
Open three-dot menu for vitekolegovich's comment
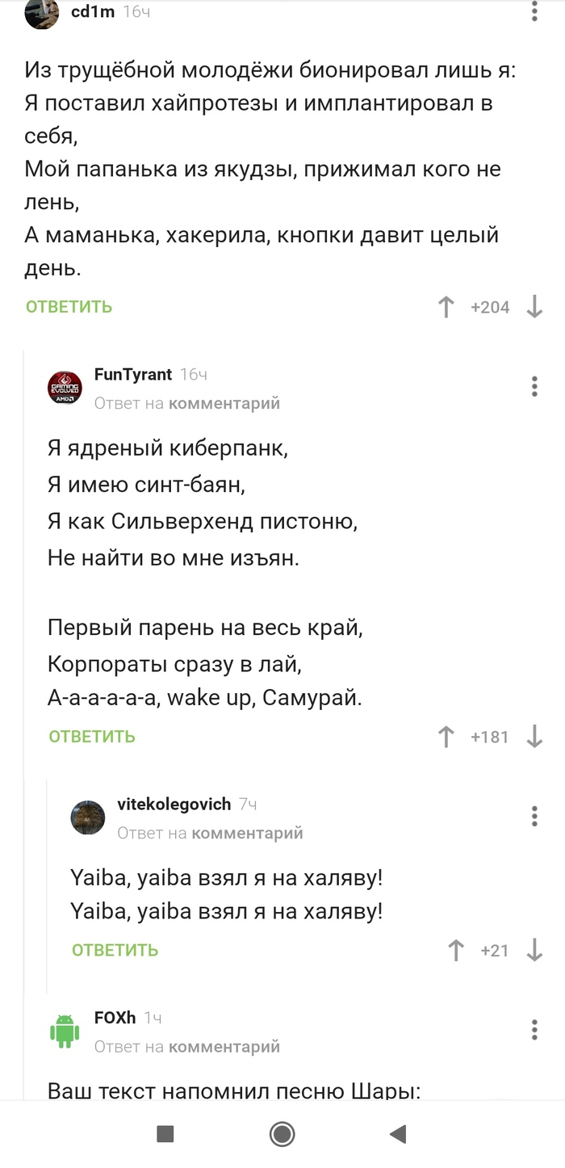pyautogui.click(x=534, y=816)
